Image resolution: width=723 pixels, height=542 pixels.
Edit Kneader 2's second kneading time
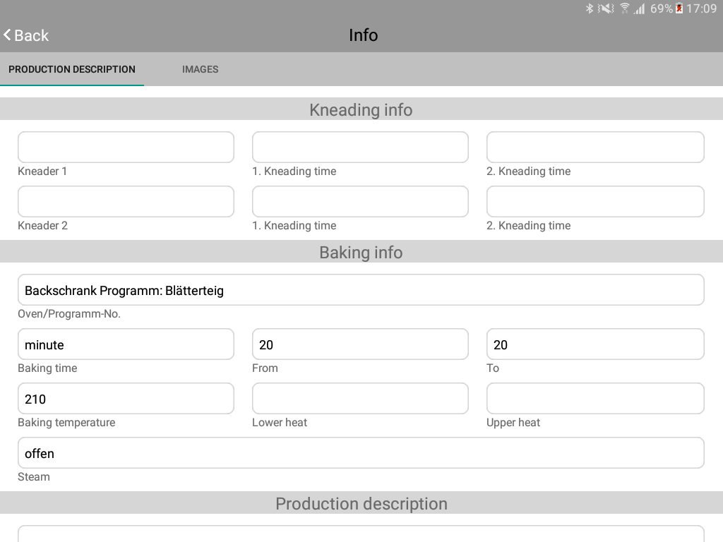pos(595,201)
